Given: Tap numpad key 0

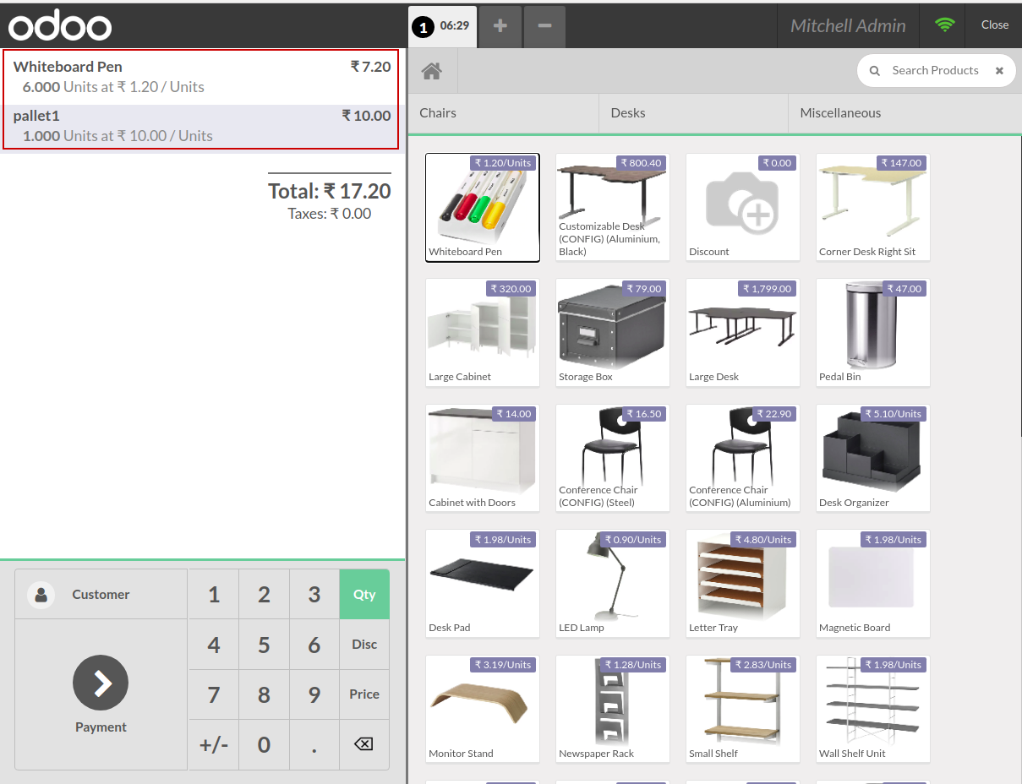Looking at the screenshot, I should click(264, 744).
